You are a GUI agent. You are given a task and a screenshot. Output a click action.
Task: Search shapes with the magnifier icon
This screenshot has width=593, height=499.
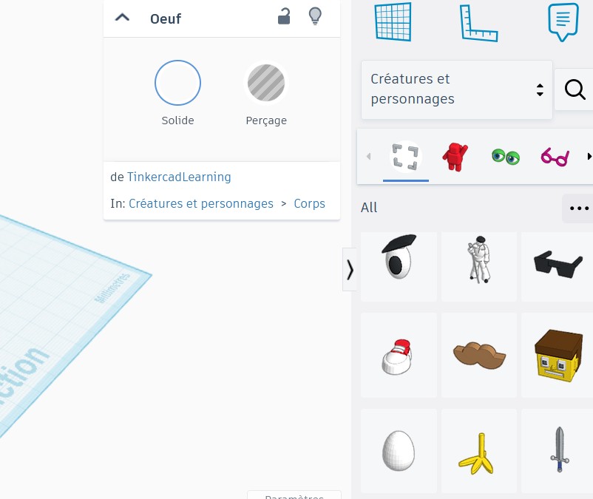click(575, 89)
